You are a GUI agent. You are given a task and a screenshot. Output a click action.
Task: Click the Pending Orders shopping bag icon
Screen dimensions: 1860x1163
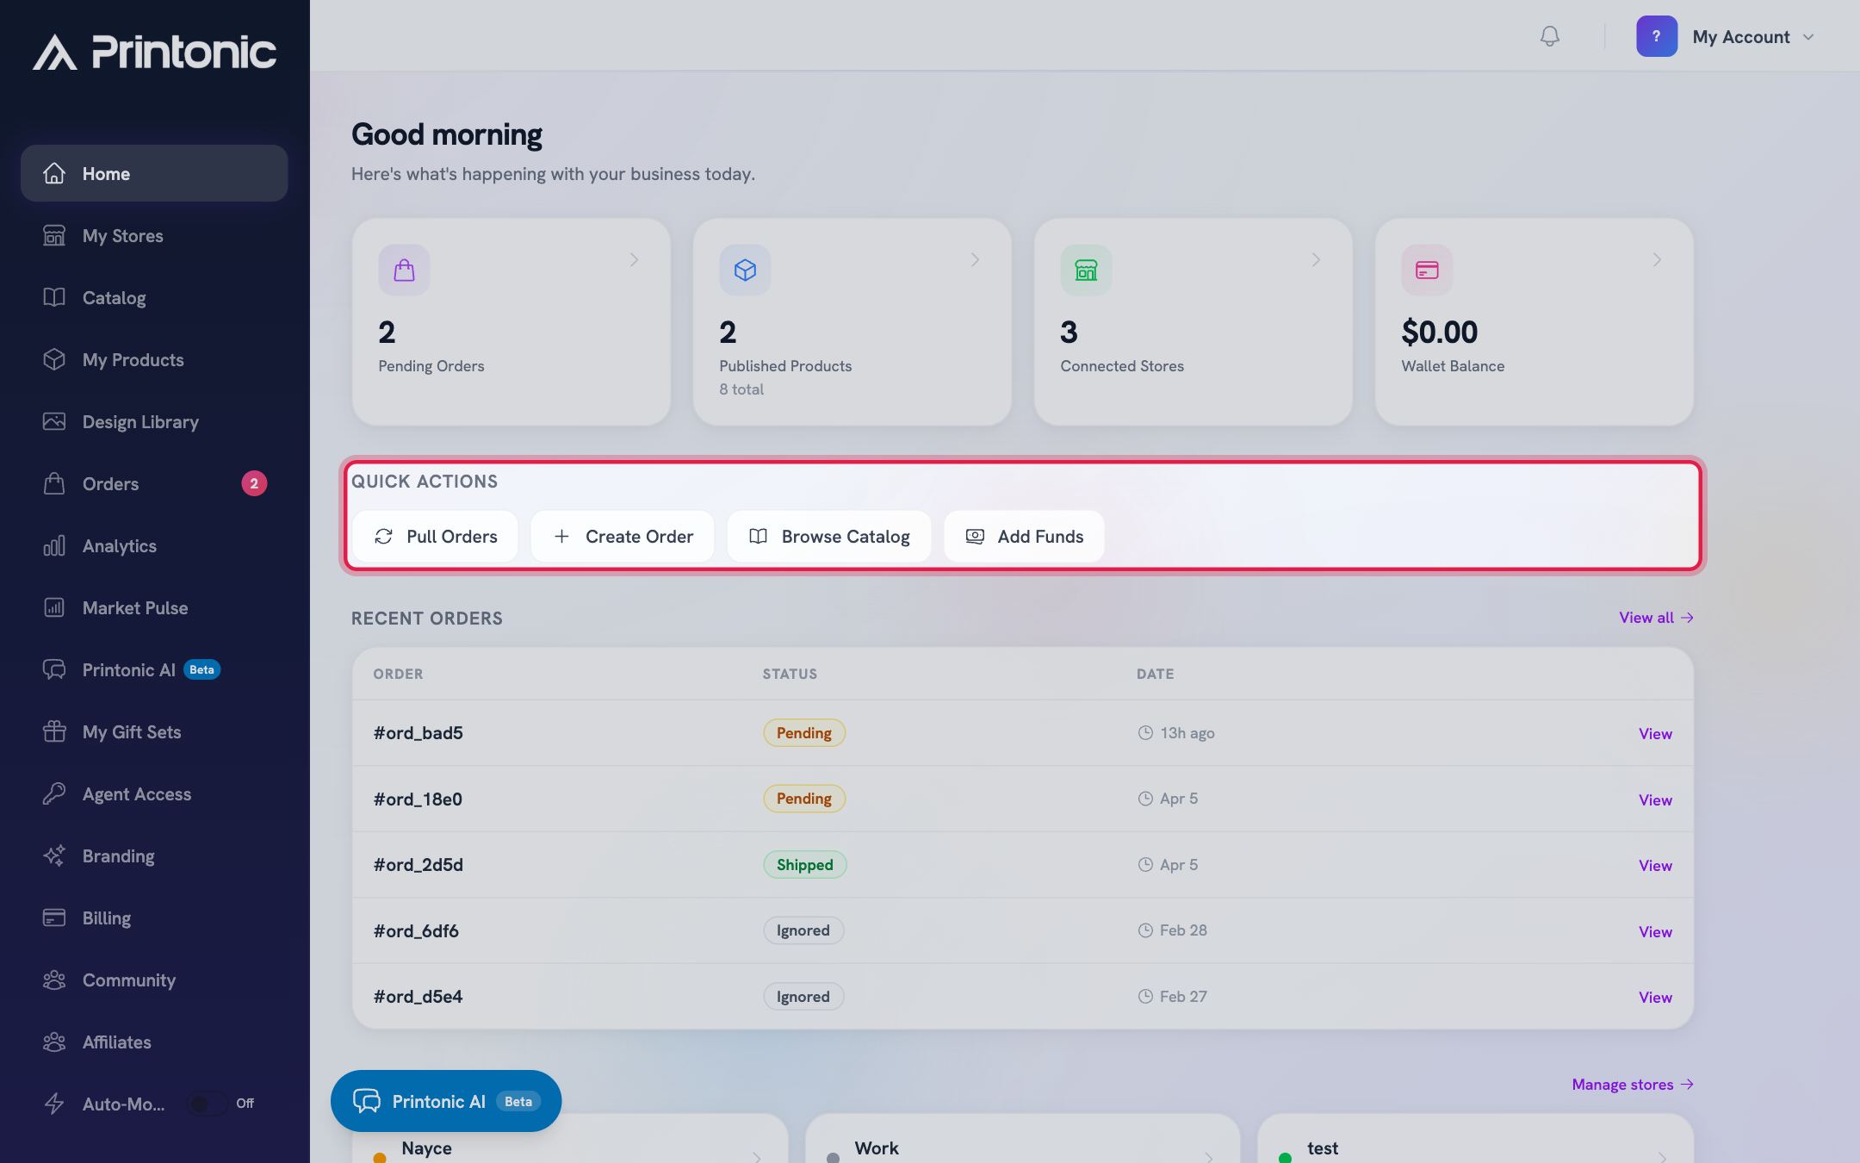pyautogui.click(x=404, y=271)
